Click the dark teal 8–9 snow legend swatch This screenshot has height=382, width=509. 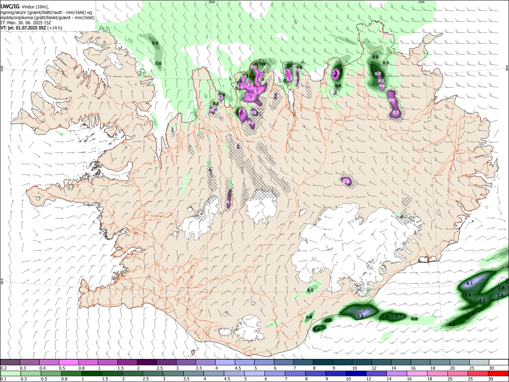[x=323, y=362]
